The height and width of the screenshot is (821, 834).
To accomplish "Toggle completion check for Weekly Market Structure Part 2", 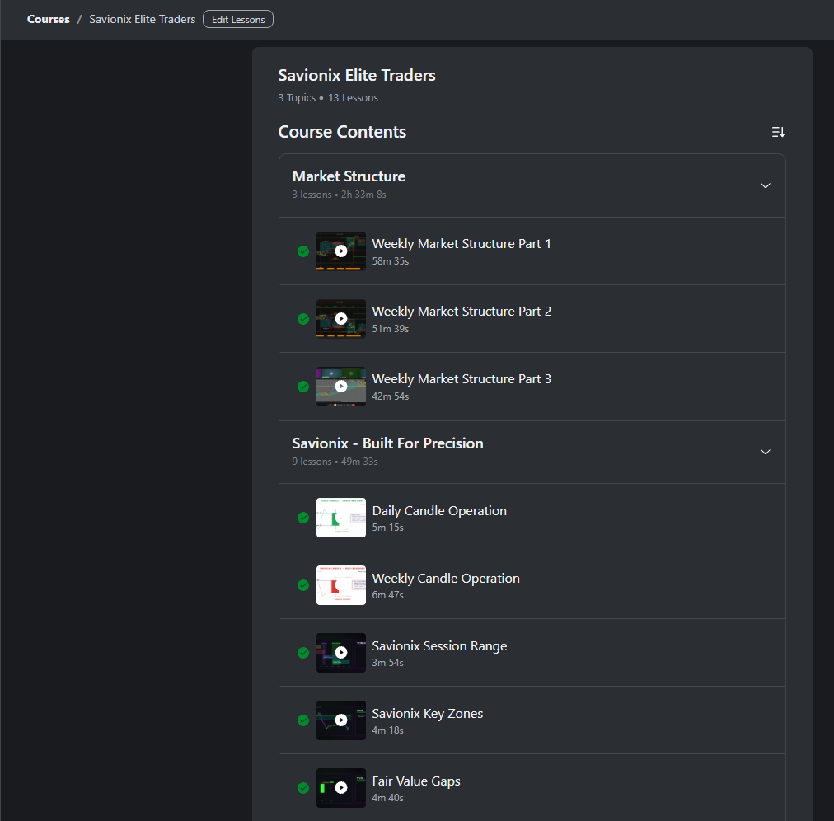I will tap(303, 319).
